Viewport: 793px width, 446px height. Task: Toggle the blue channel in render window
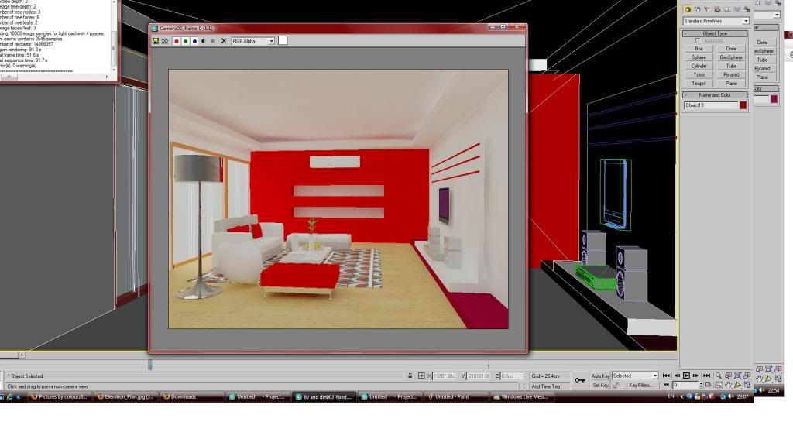[x=194, y=41]
